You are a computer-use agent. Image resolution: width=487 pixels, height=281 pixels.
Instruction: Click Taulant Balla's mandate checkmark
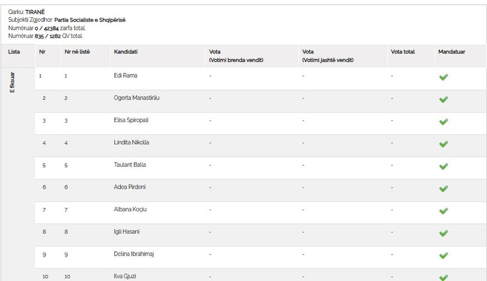pyautogui.click(x=444, y=166)
